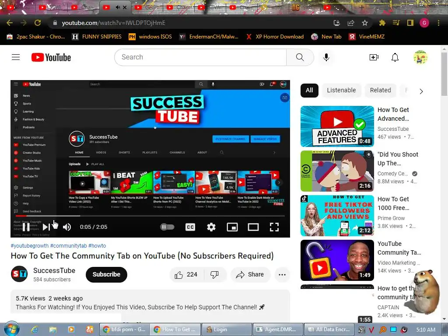Open the #communitytab hashtag
This screenshot has width=448, height=336.
click(68, 246)
